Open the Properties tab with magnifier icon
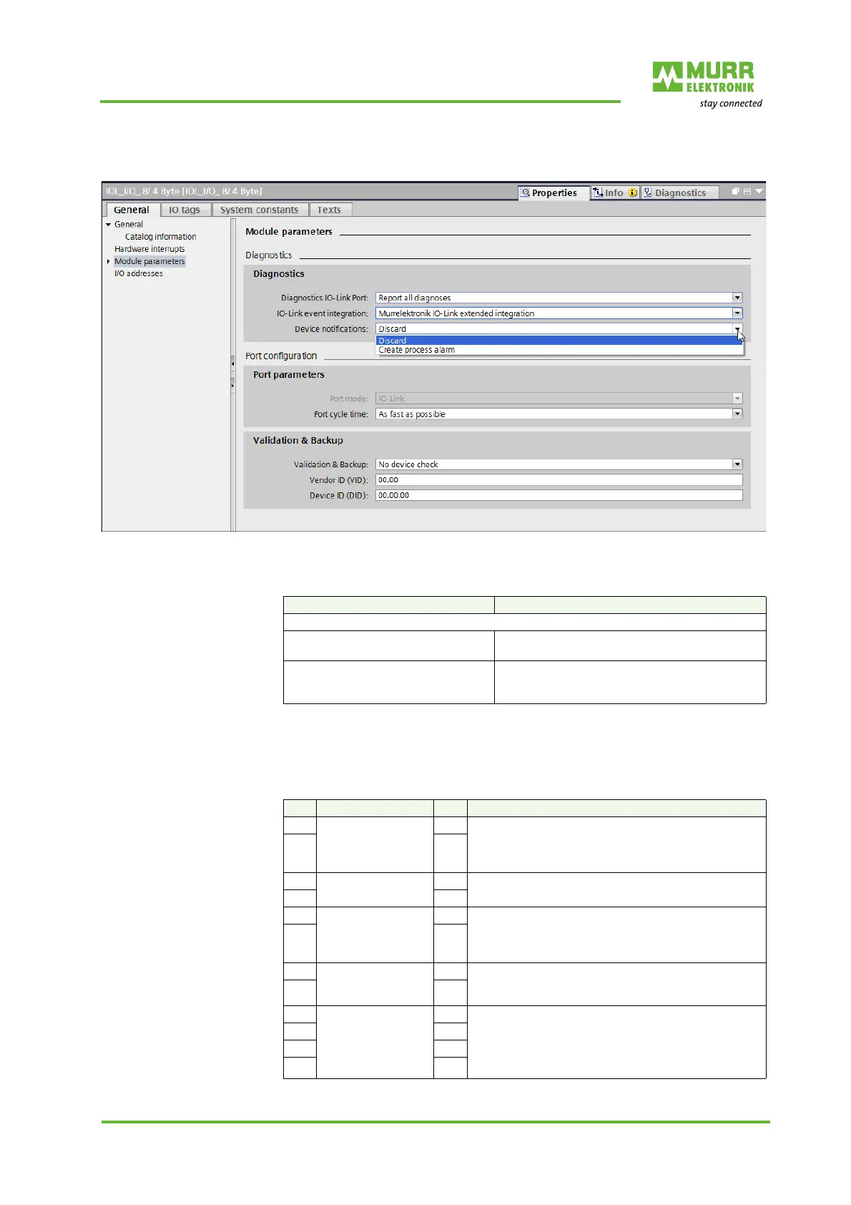This screenshot has width=851, height=1205. pyautogui.click(x=554, y=192)
